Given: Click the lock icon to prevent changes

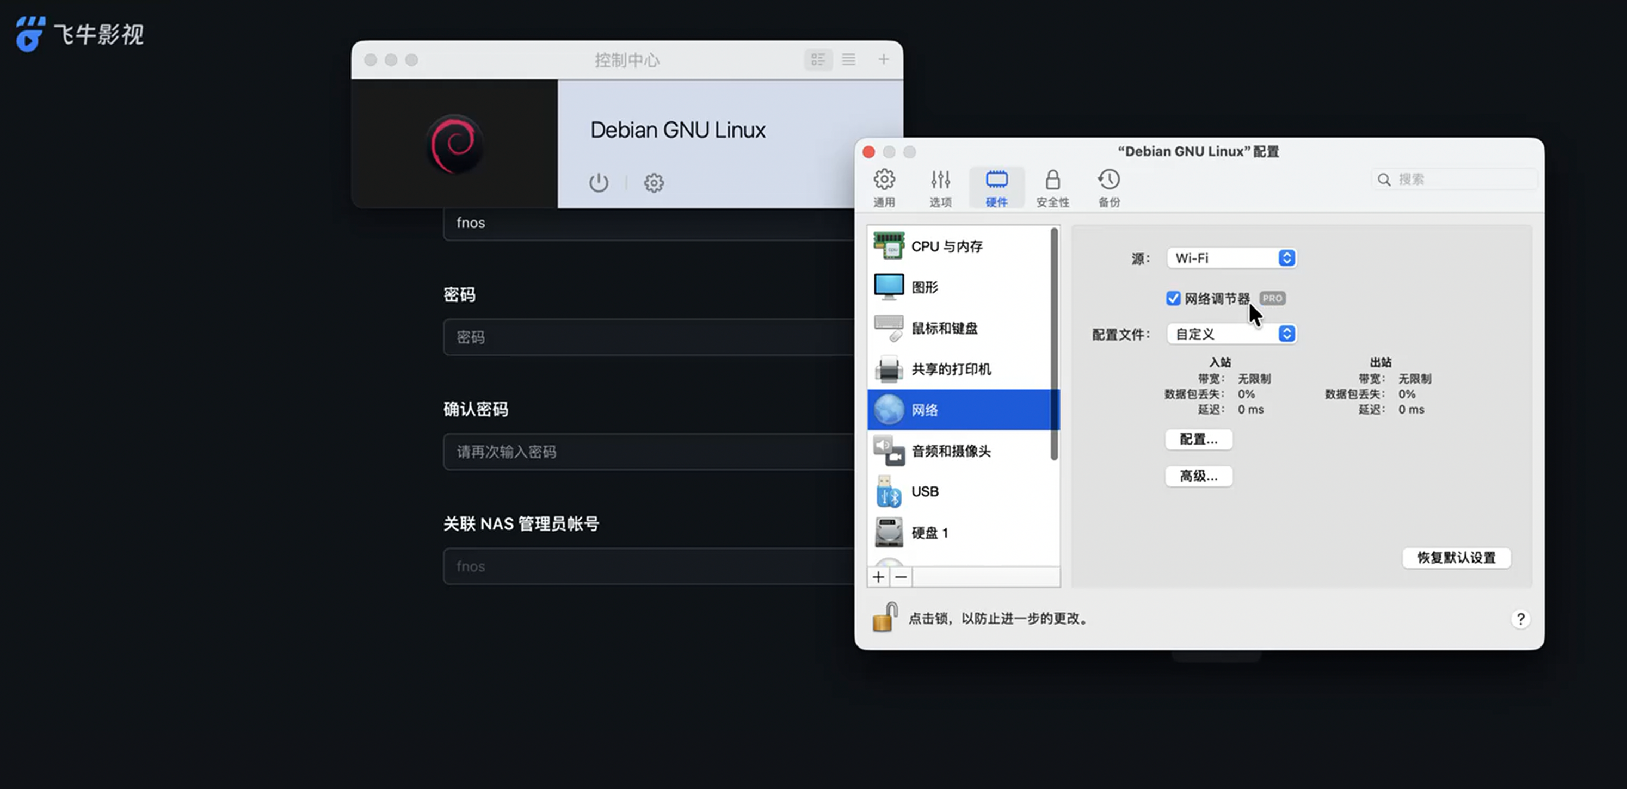Looking at the screenshot, I should tap(885, 617).
